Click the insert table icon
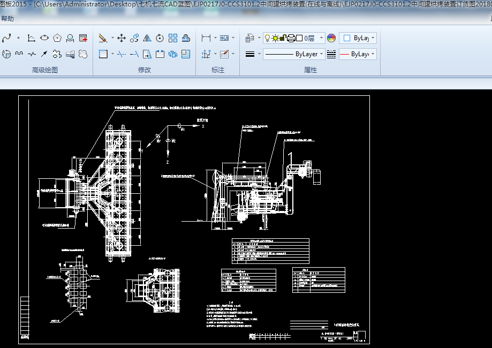This screenshot has width=492, height=348. pyautogui.click(x=83, y=38)
